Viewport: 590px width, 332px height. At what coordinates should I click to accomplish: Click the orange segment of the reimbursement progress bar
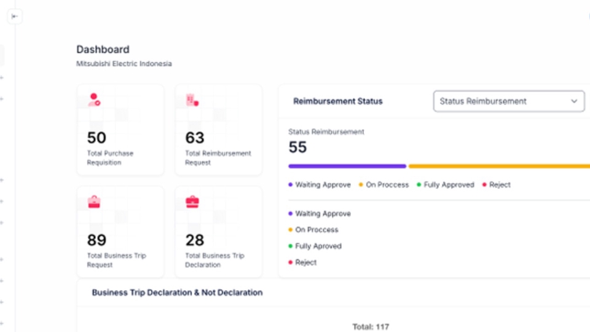pos(498,166)
